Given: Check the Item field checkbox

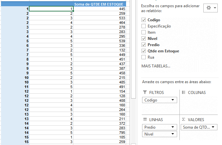Looking at the screenshot, I should click(143, 32).
